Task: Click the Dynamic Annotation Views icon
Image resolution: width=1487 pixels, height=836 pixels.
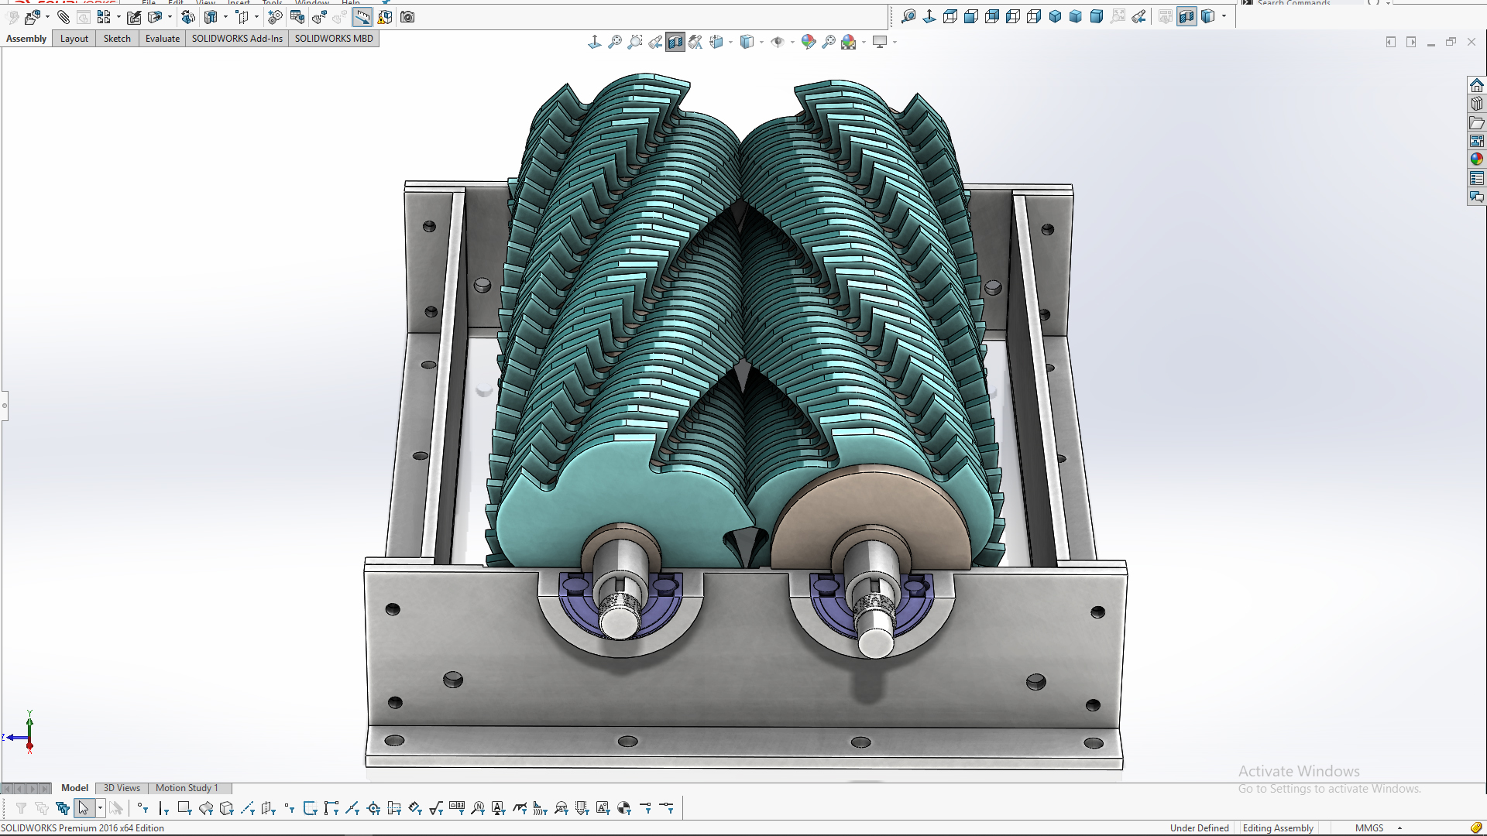Action: point(695,42)
